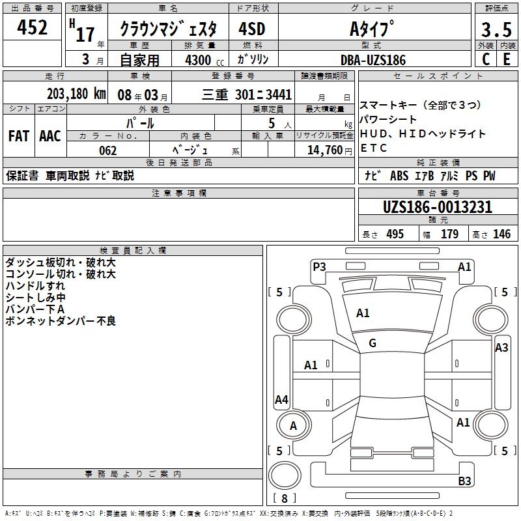
Task: Click the grade value Aタイプ
Action: [x=372, y=29]
